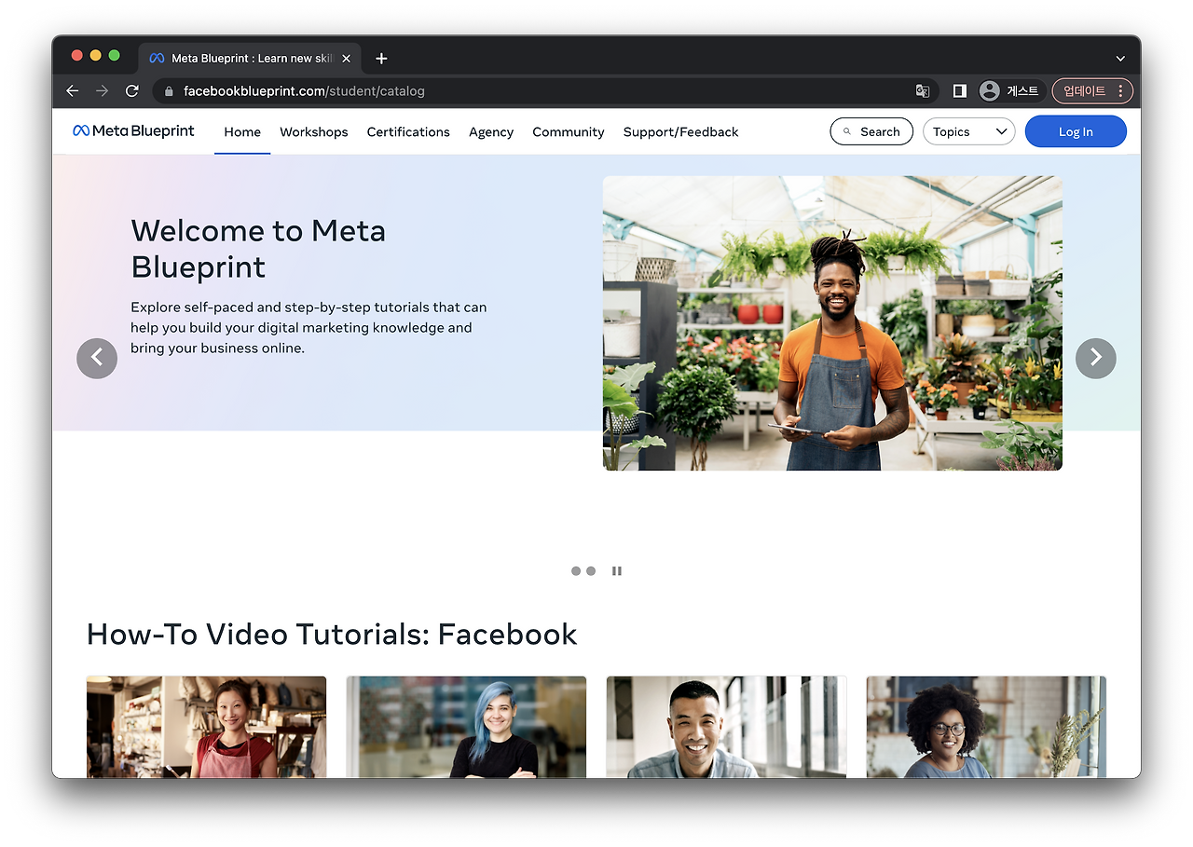Image resolution: width=1193 pixels, height=847 pixels.
Task: Click the browser forward arrow
Action: 103,90
